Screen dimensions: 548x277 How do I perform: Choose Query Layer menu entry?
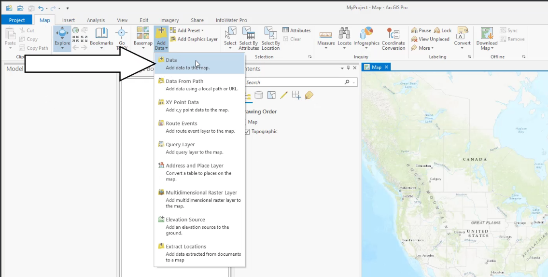[x=199, y=148]
